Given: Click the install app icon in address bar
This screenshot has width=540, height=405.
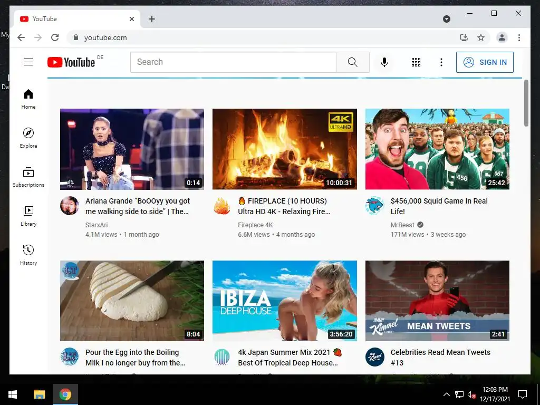Looking at the screenshot, I should (464, 37).
